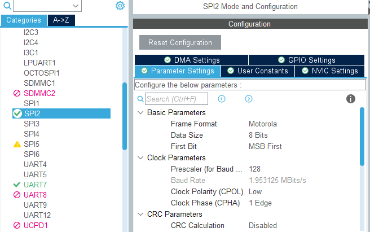This screenshot has width=370, height=232.
Task: Click the green check icon beside SPI2
Action: (x=17, y=113)
